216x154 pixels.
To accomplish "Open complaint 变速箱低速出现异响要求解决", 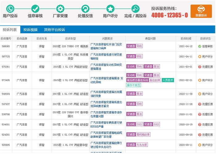I will 106,104.
